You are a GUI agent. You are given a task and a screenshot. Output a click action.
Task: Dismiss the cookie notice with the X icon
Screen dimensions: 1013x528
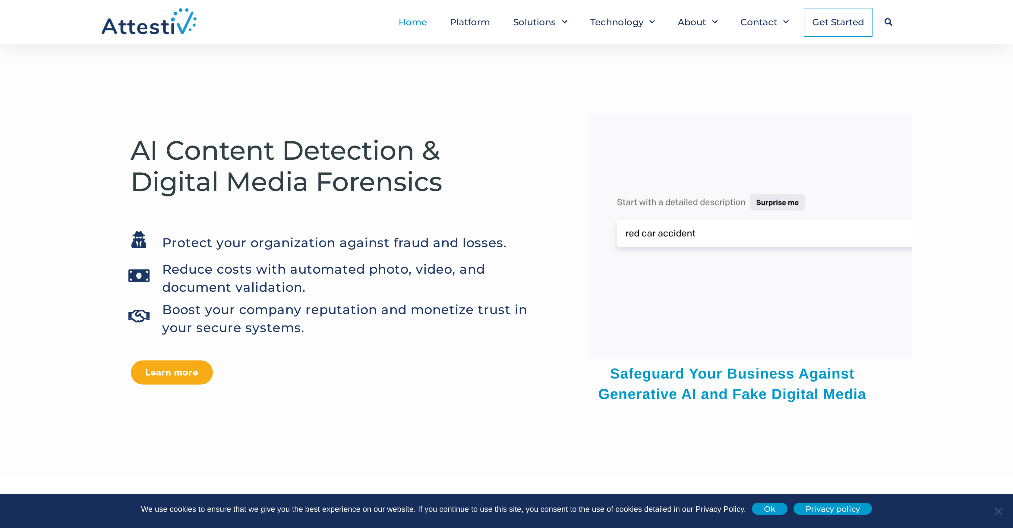(x=997, y=511)
